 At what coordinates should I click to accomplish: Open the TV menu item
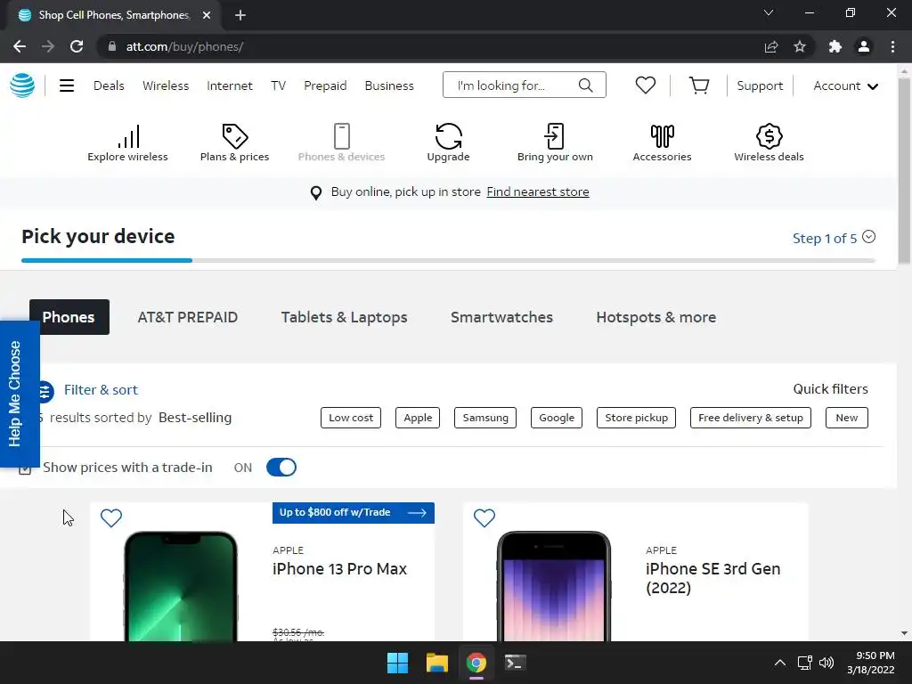tap(278, 85)
